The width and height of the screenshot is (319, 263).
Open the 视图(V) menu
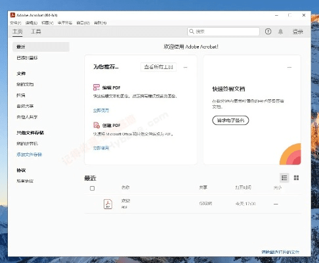pyautogui.click(x=47, y=23)
